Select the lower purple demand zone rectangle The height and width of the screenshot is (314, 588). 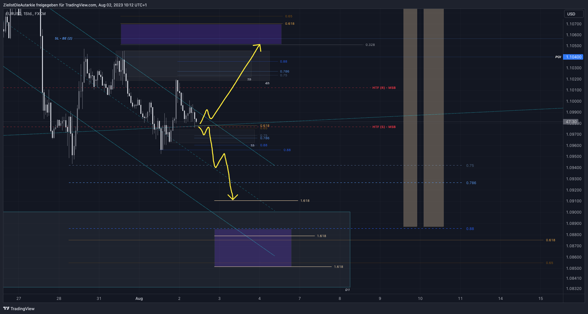[253, 248]
